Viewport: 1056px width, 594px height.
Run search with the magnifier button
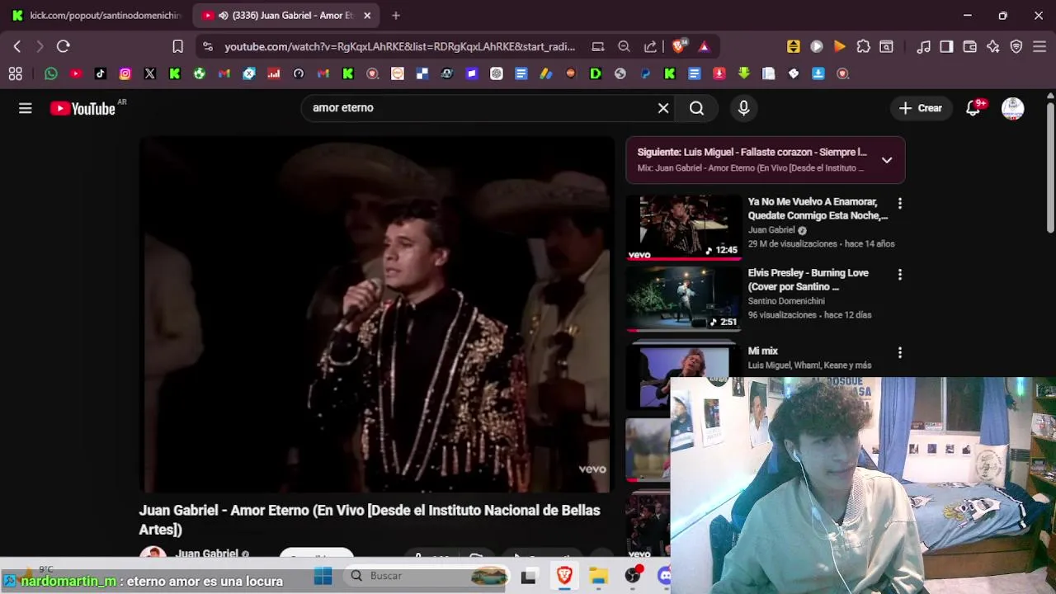[x=697, y=108]
